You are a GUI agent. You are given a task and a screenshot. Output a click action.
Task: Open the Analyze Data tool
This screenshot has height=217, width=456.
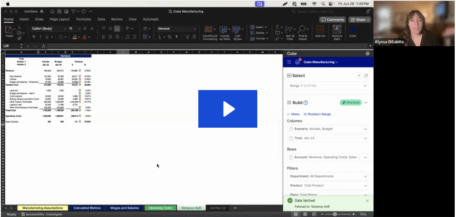[x=337, y=32]
